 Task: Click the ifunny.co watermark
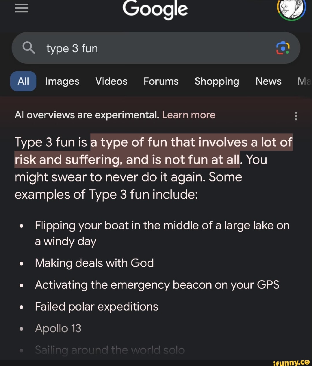(x=291, y=362)
